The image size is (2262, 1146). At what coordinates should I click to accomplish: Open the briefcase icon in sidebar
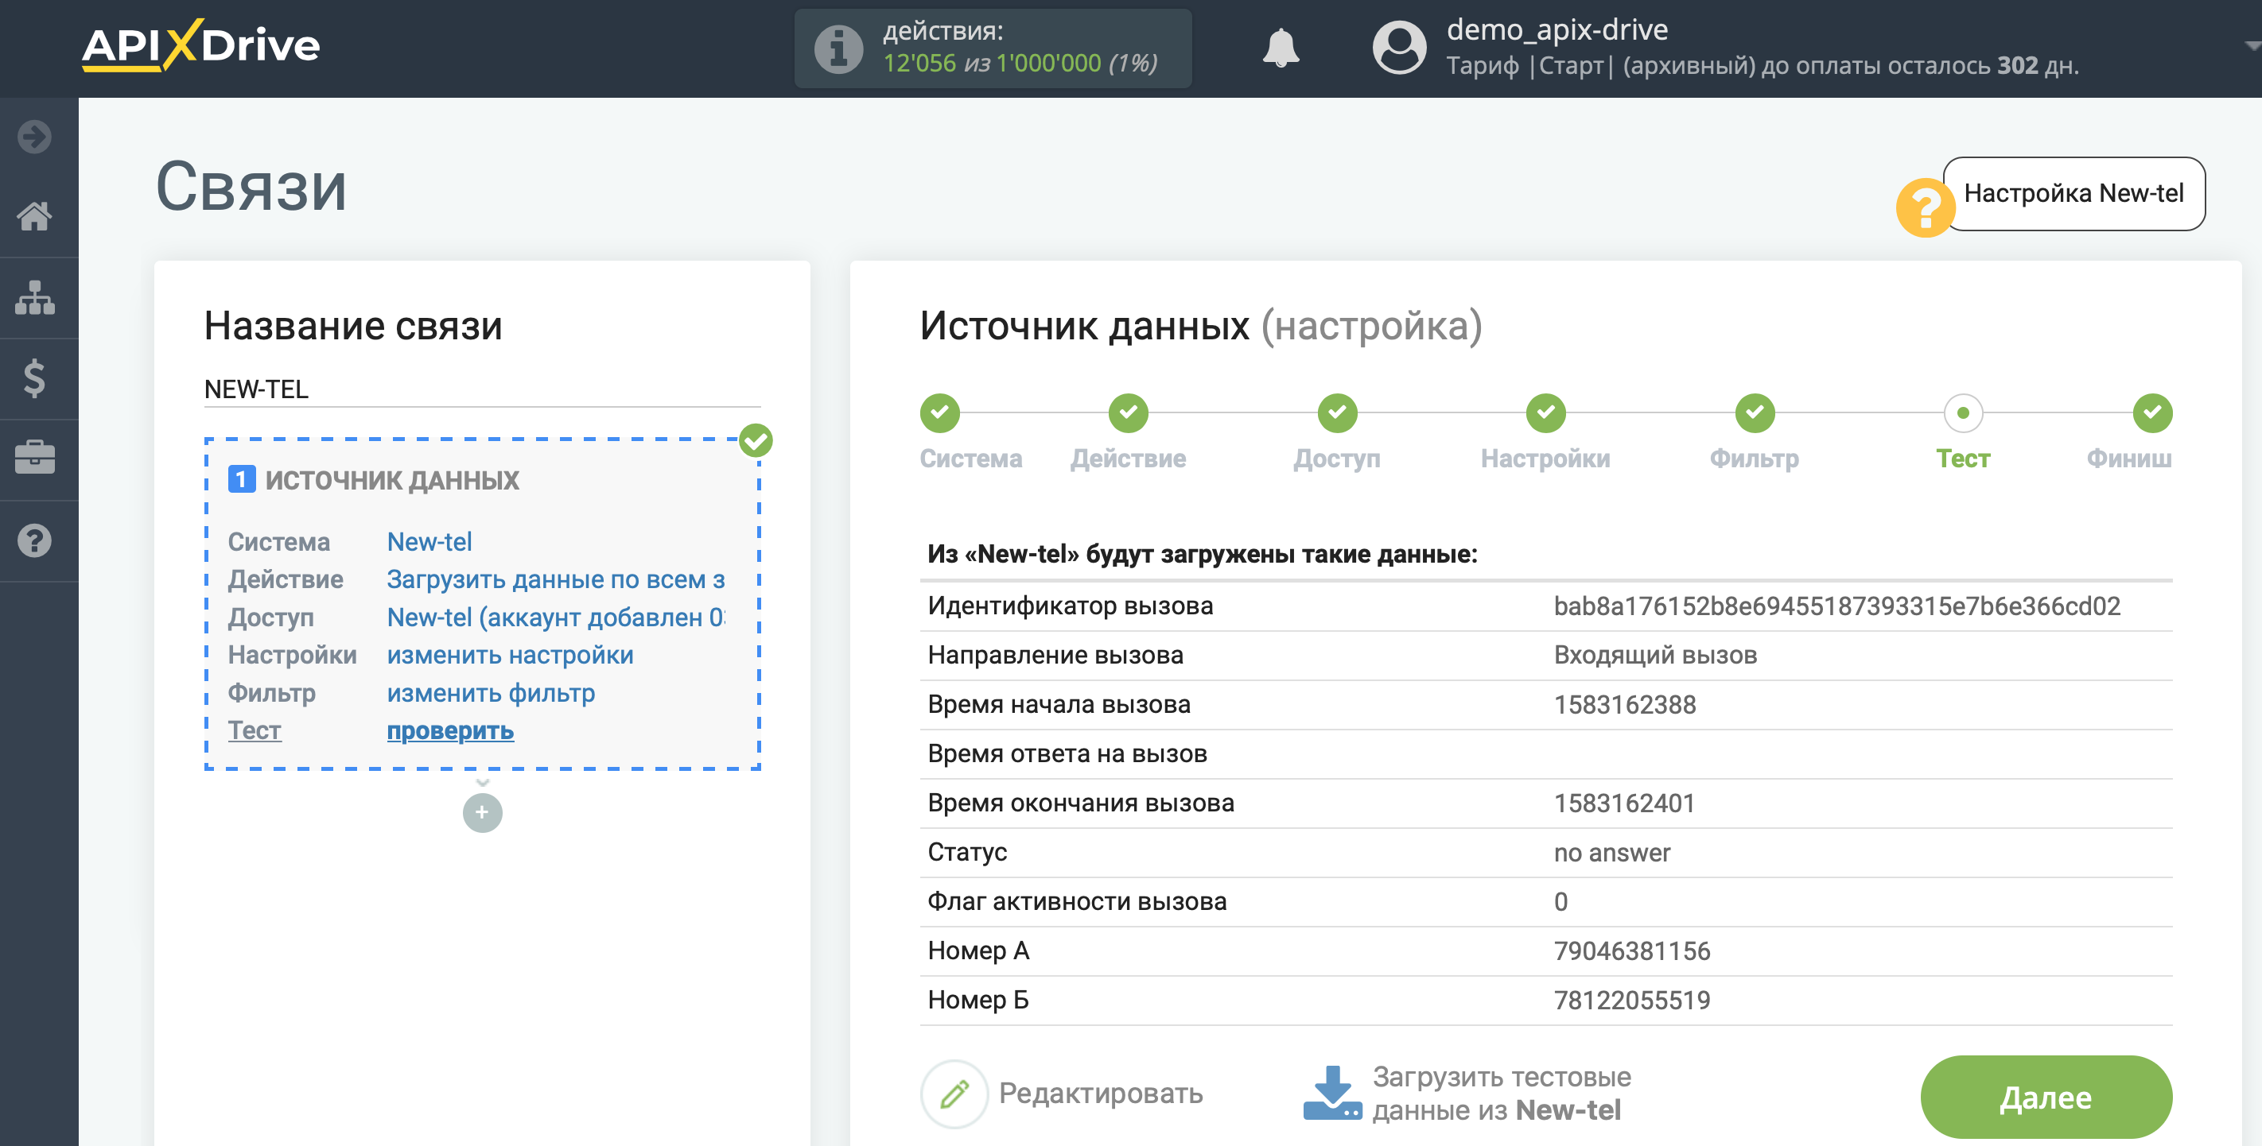click(34, 458)
